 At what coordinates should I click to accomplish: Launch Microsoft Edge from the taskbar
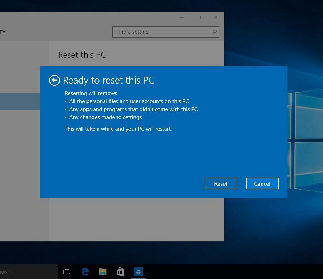coord(85,271)
